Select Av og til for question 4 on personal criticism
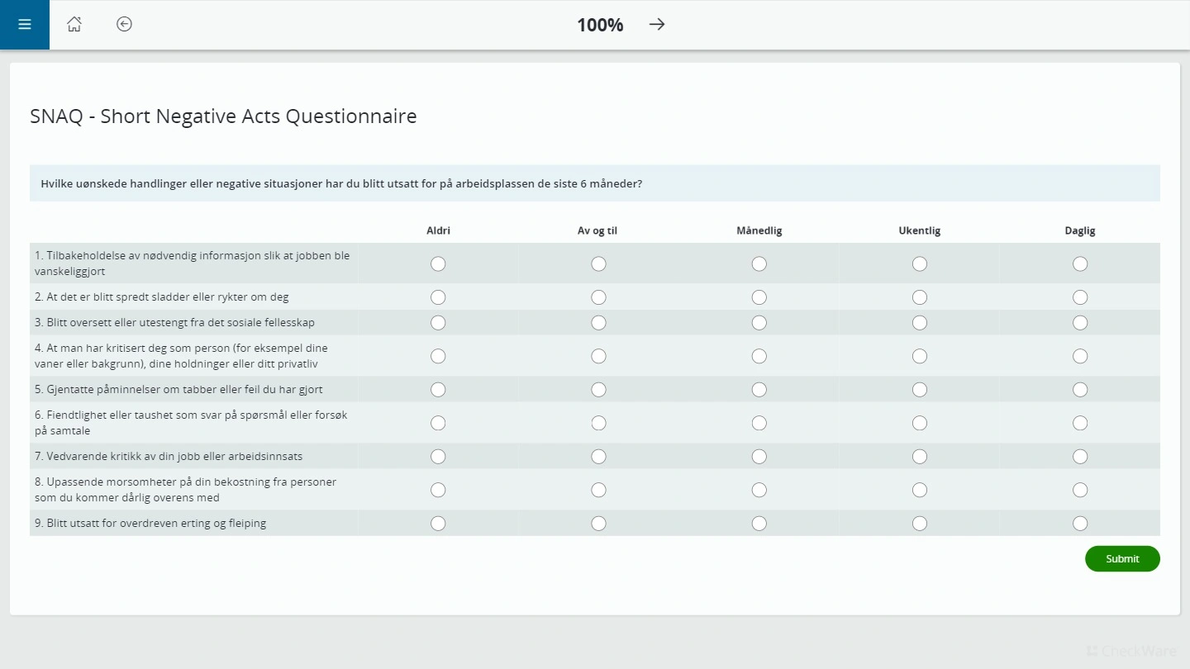 tap(598, 356)
